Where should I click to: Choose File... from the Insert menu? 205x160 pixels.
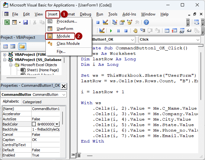click(x=68, y=52)
